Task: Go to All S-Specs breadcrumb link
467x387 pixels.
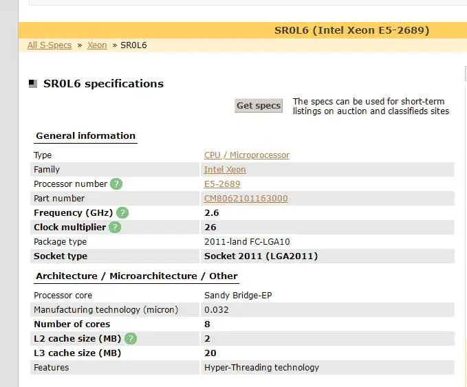Action: pos(50,45)
